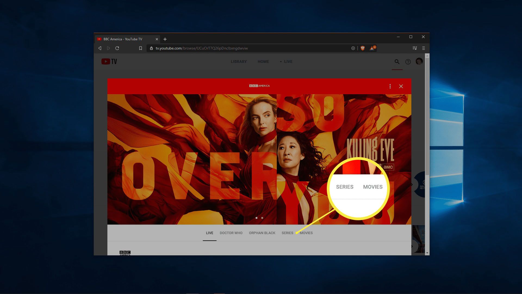
Task: Open the browser hamburger menu
Action: pos(423,48)
